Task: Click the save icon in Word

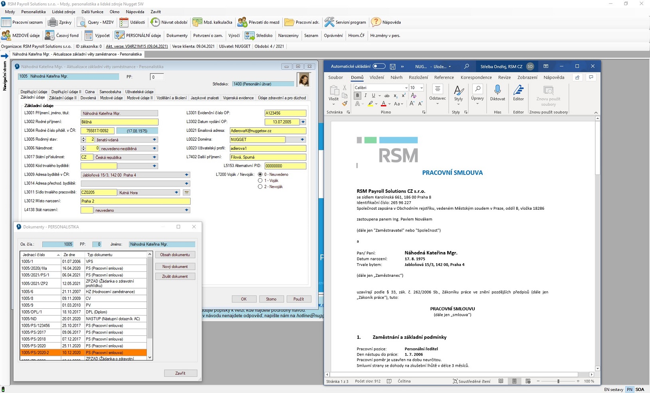Action: point(392,67)
